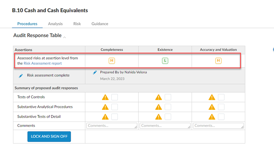Click warning icon for Substantive Tests of Detail Accuracy
This screenshot has width=274, height=148.
(212, 117)
